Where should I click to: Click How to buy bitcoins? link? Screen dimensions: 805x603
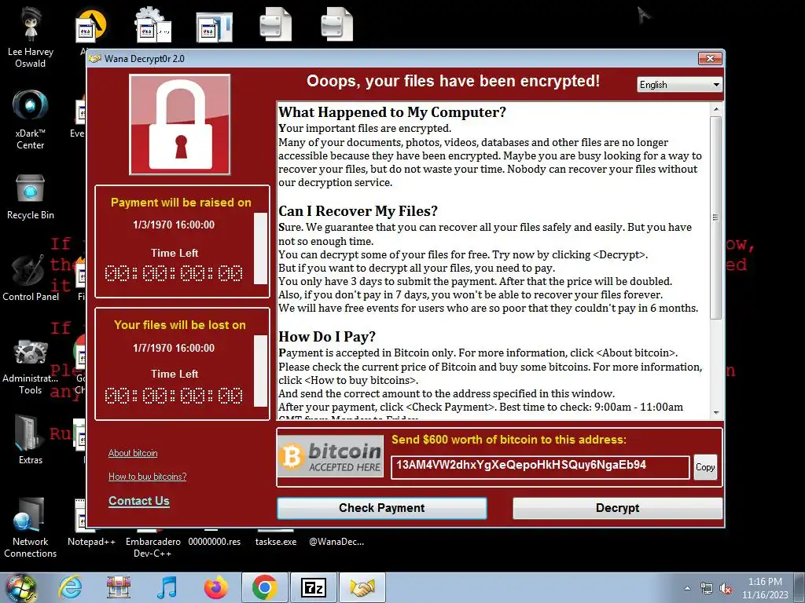(147, 477)
